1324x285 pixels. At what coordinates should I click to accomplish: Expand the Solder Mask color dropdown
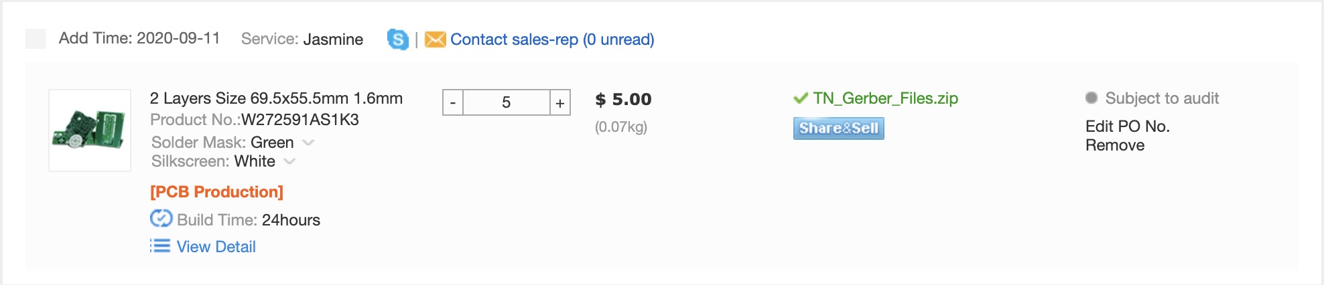coord(308,142)
